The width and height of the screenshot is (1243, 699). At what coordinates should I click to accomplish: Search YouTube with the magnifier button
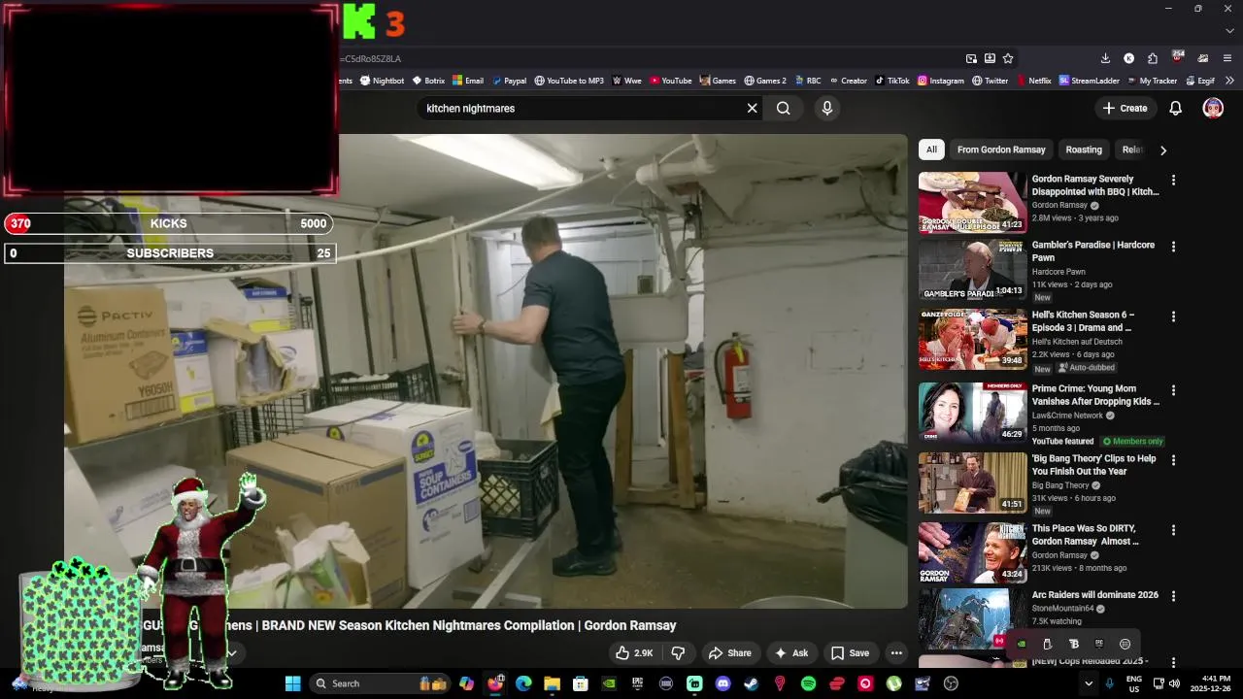tap(783, 109)
